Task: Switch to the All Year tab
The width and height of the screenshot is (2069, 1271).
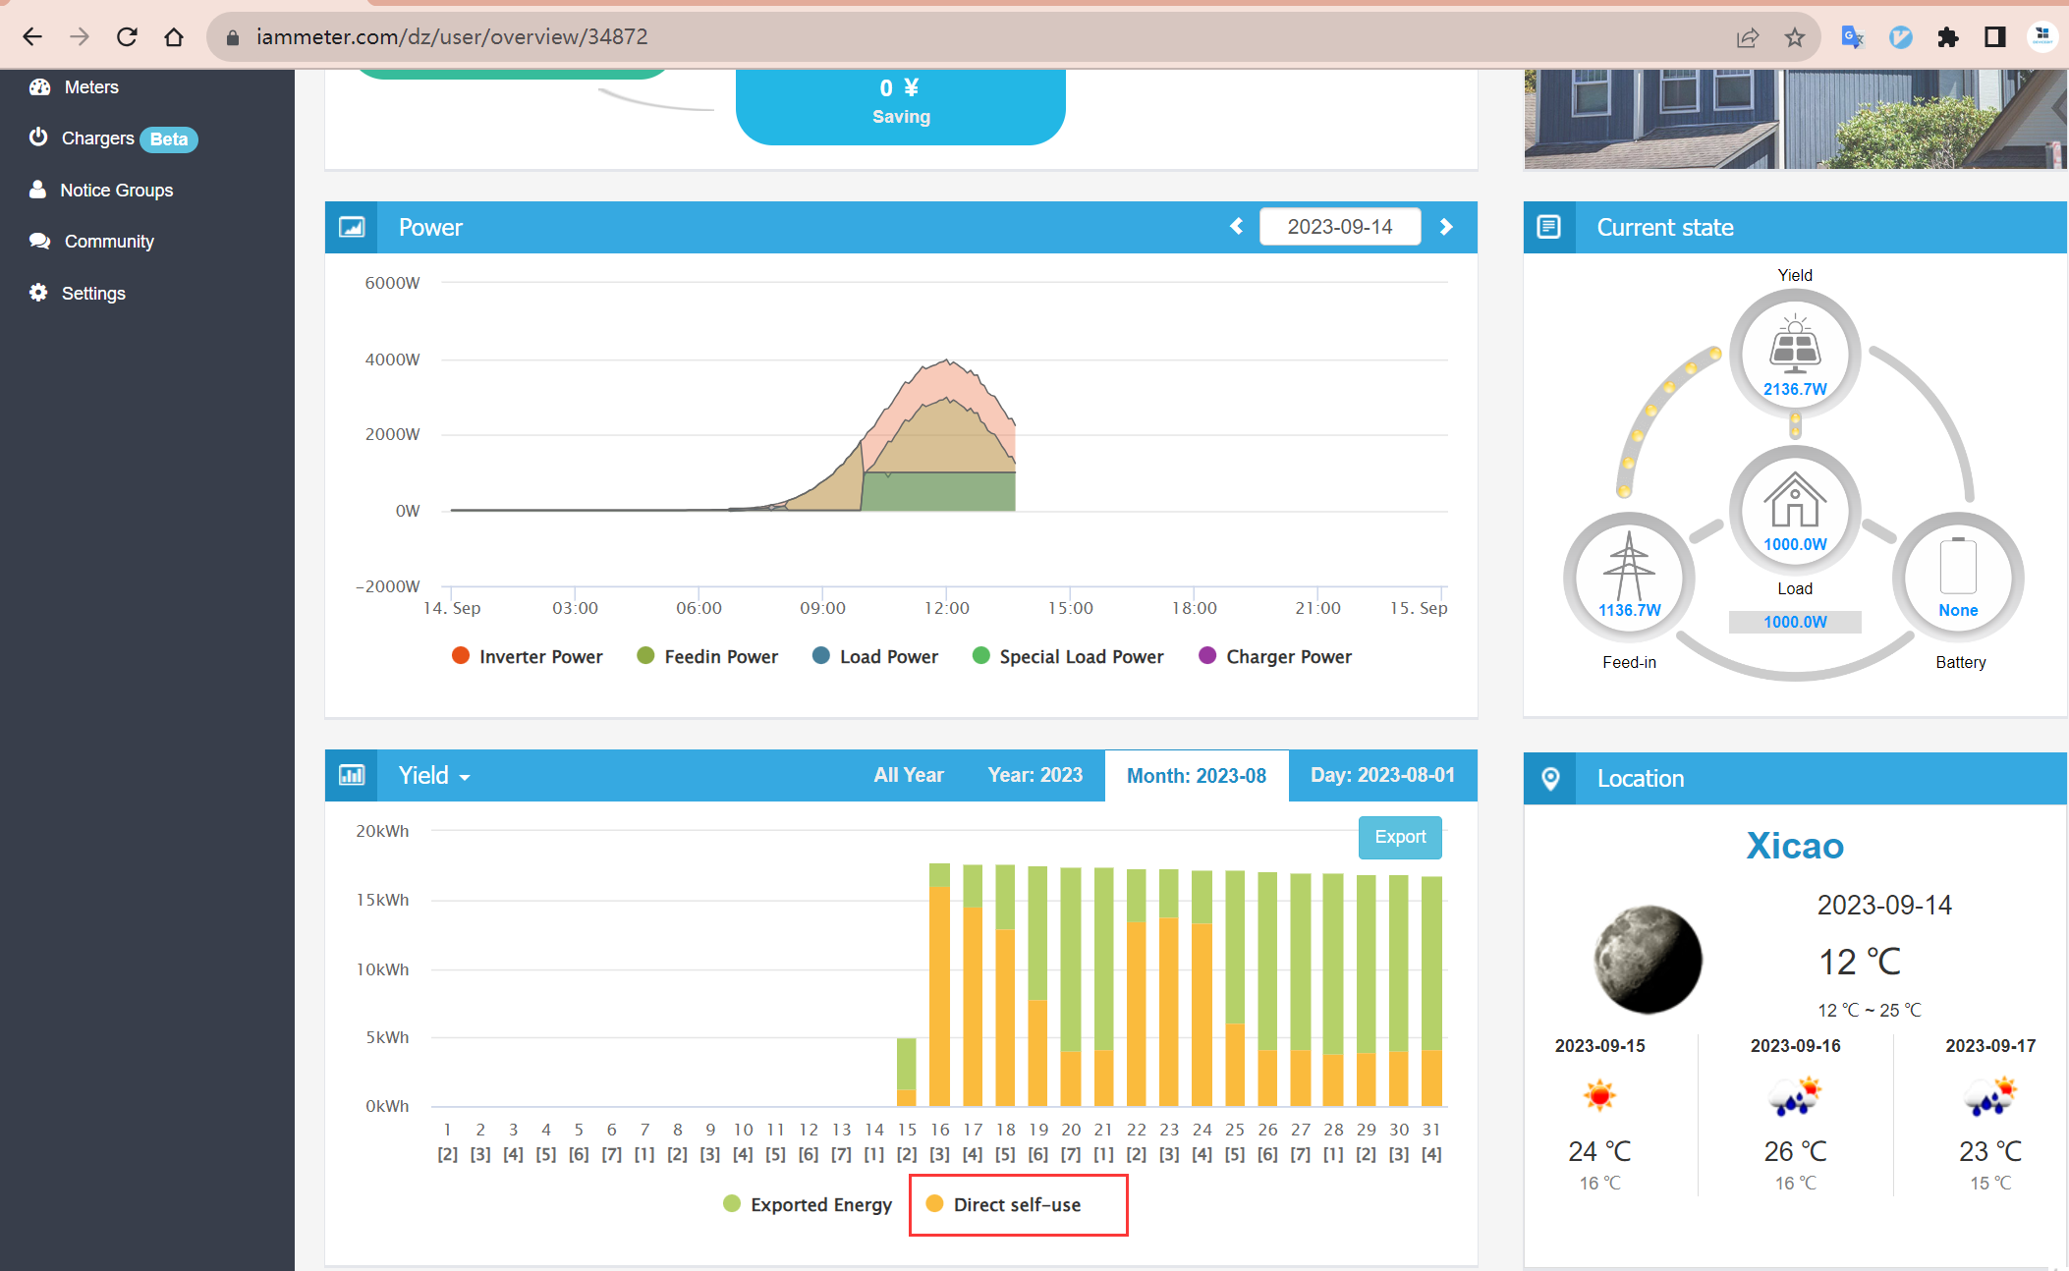Action: [x=908, y=775]
